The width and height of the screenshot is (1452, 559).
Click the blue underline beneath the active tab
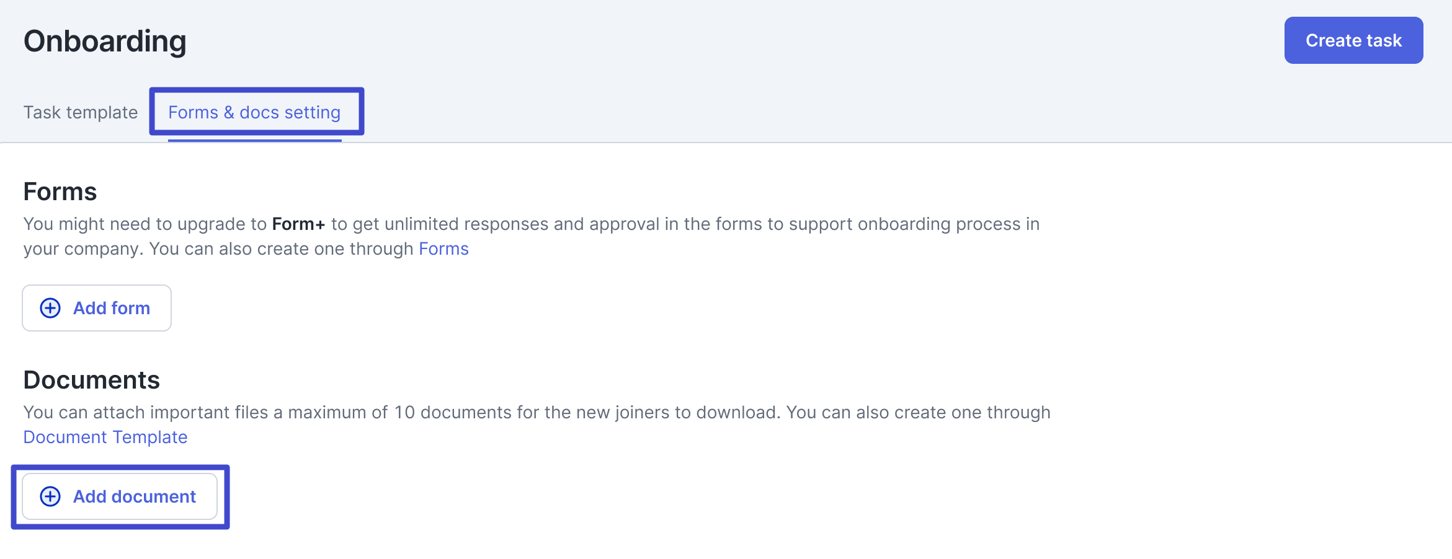(x=254, y=141)
